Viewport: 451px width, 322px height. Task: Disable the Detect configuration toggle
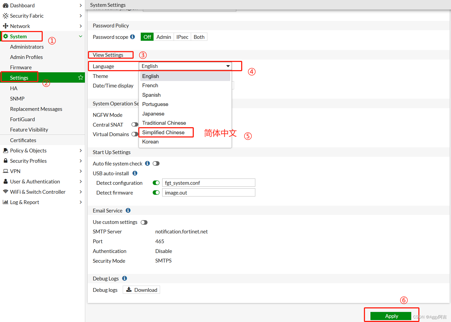pos(156,183)
